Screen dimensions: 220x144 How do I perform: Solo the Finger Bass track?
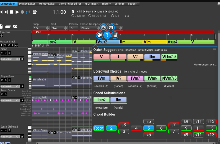pyautogui.click(x=6, y=80)
